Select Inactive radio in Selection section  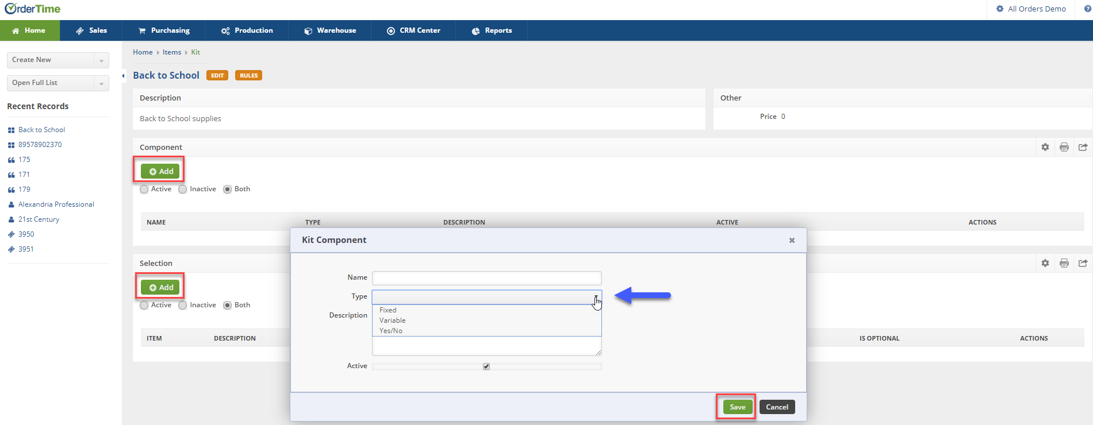click(x=183, y=306)
